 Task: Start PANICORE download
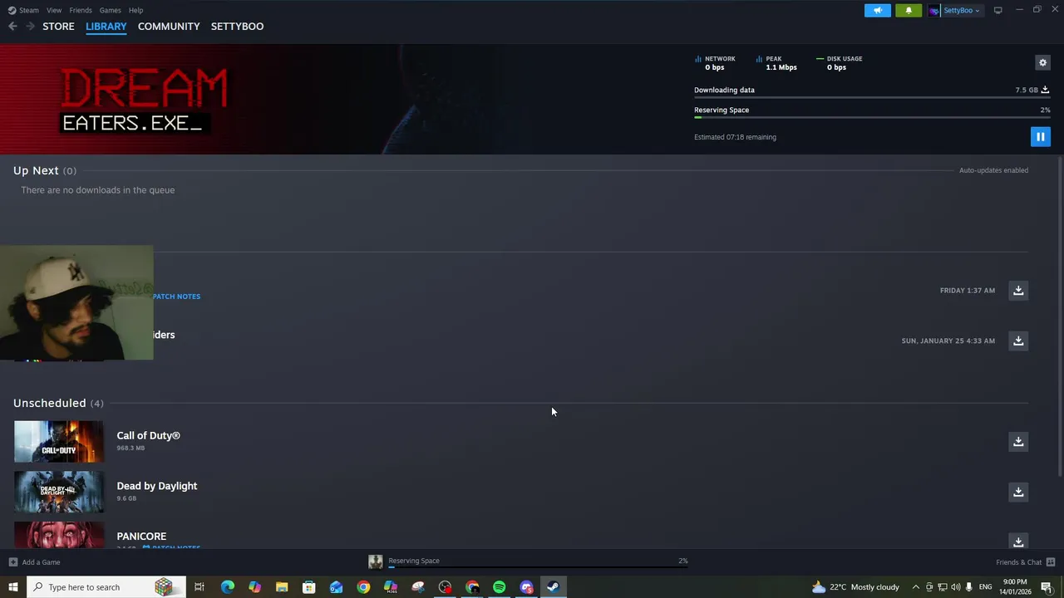pos(1018,542)
